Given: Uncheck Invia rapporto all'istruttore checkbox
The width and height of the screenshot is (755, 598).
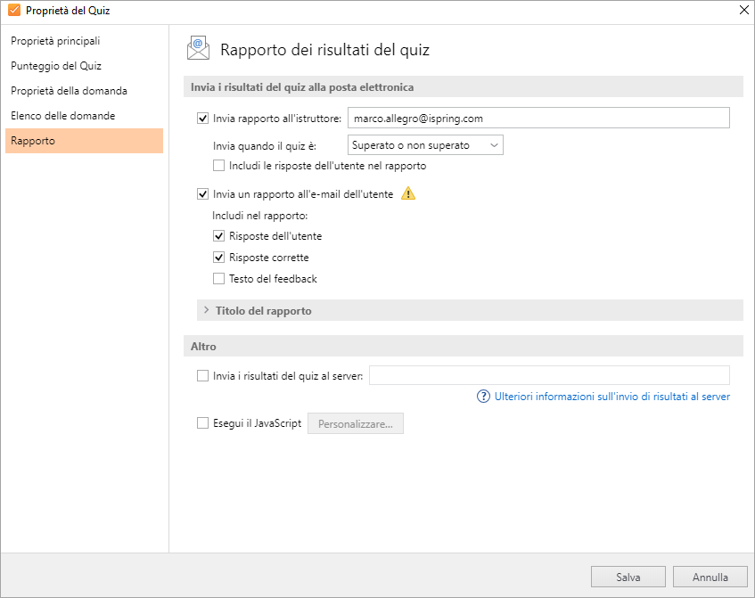Looking at the screenshot, I should (202, 118).
